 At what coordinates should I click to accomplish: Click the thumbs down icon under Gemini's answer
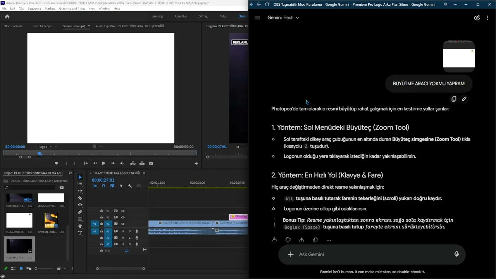pyautogui.click(x=288, y=240)
